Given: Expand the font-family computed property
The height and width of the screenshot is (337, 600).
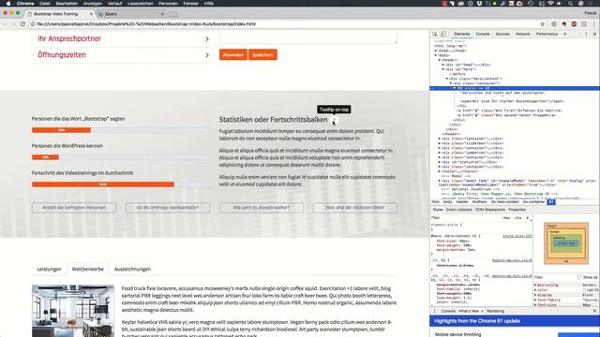Looking at the screenshot, I should point(535,300).
